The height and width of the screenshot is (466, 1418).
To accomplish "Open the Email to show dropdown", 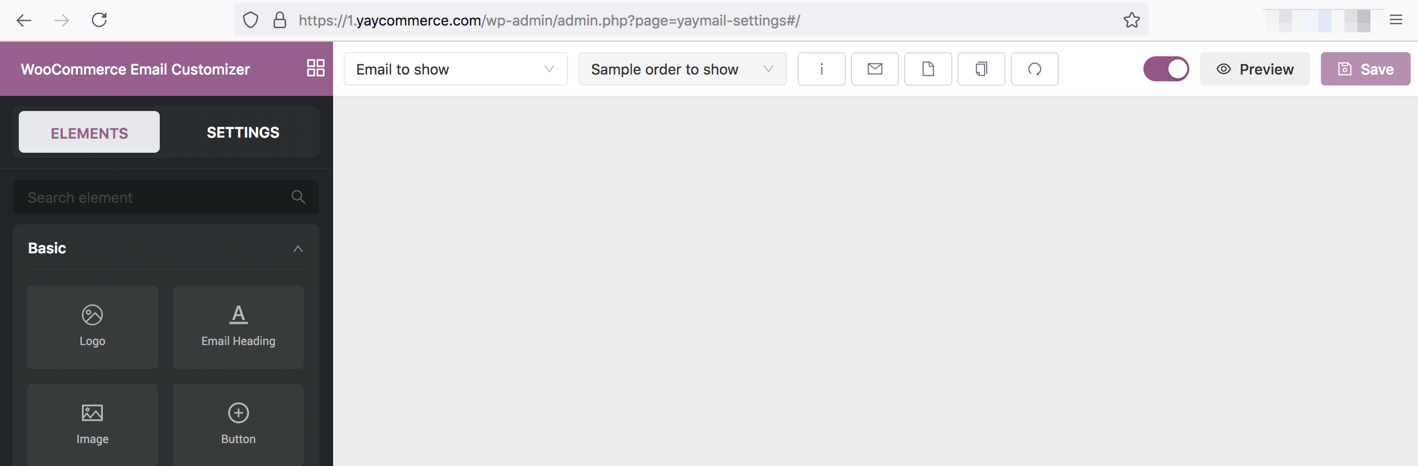I will point(455,69).
